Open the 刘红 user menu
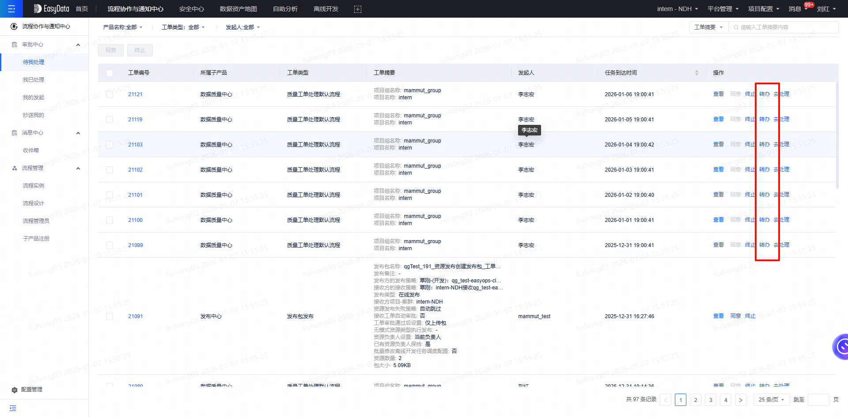 coord(826,9)
